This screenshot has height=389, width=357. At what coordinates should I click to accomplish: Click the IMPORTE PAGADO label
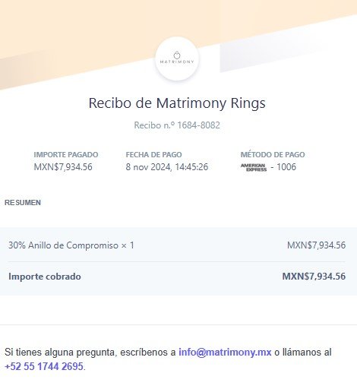point(66,154)
